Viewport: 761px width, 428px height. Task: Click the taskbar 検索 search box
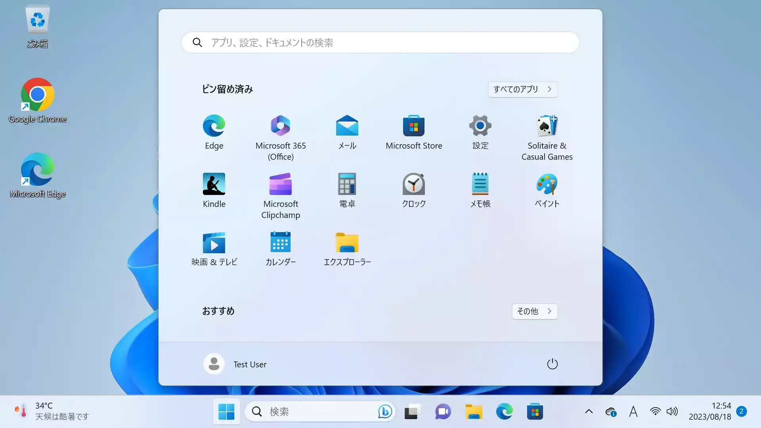[x=319, y=411]
